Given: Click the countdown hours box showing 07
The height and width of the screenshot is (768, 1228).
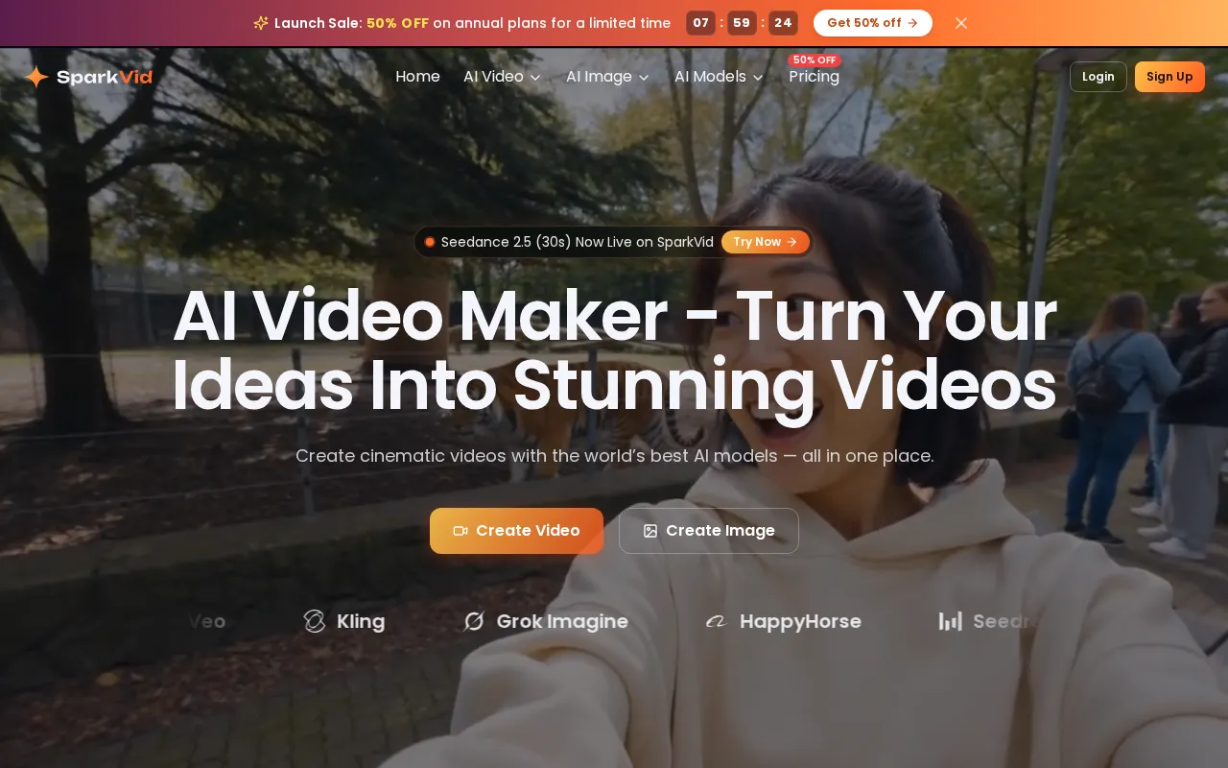Looking at the screenshot, I should 701,23.
